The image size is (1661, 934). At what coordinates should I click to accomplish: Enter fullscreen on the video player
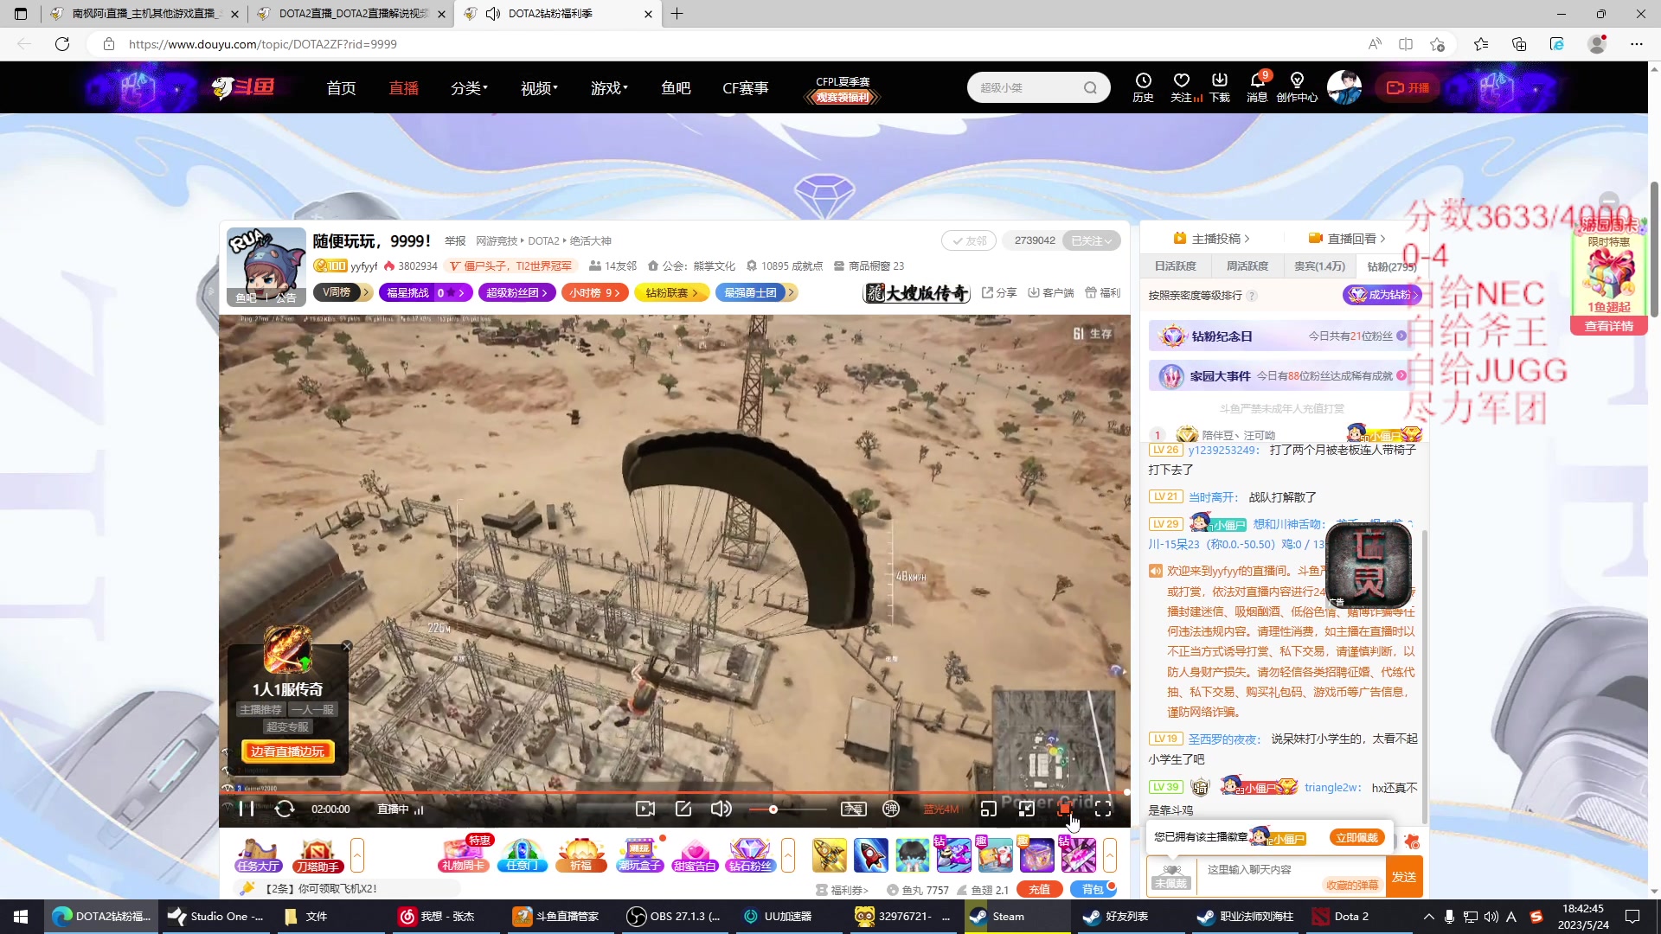[x=1103, y=809]
